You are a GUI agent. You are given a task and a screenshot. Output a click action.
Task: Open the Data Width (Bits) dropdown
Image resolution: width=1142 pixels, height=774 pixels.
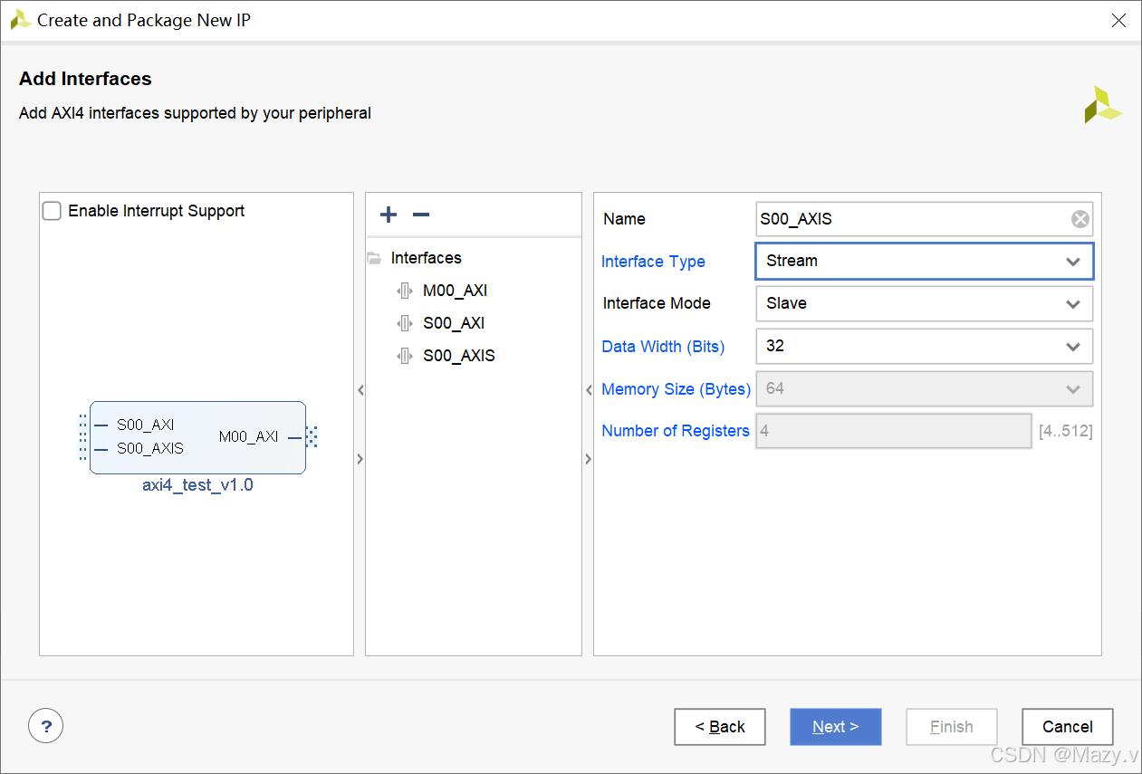[924, 346]
